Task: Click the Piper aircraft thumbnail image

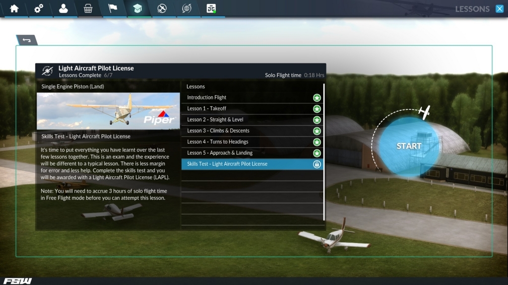Action: tap(108, 111)
